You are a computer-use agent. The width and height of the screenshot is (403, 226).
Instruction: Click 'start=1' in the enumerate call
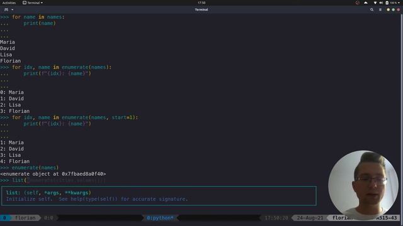(x=122, y=117)
